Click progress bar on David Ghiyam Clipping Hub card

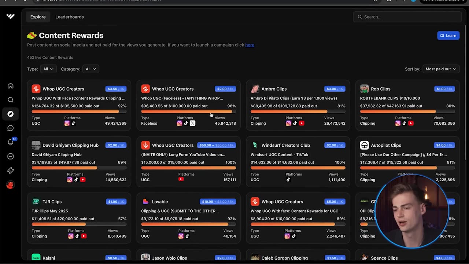[79, 168]
